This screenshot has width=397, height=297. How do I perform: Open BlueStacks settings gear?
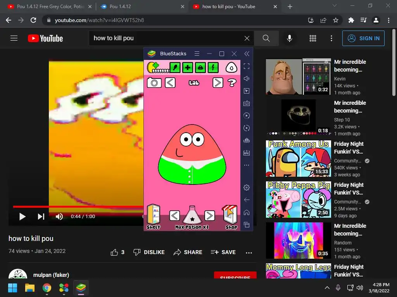pos(246,188)
